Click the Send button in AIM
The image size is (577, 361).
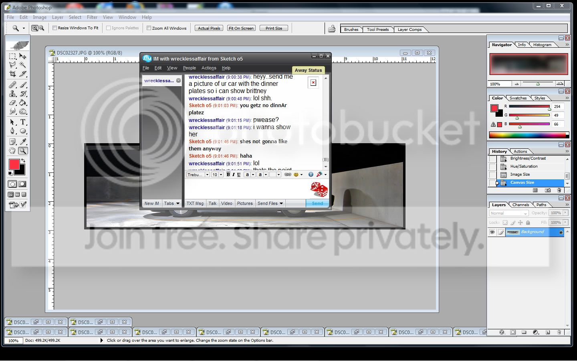coord(317,203)
